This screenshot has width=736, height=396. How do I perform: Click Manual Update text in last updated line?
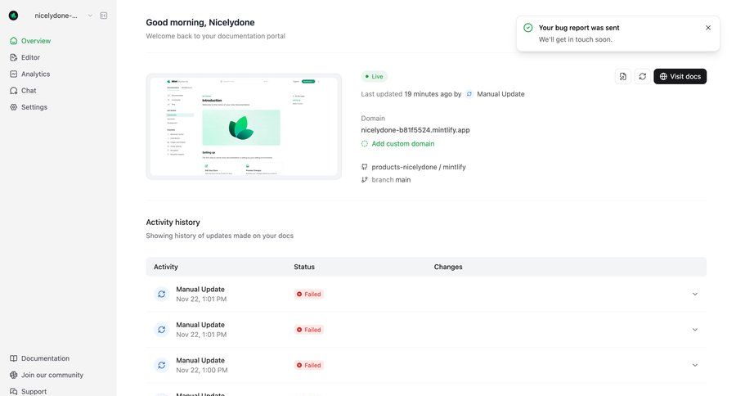point(500,94)
